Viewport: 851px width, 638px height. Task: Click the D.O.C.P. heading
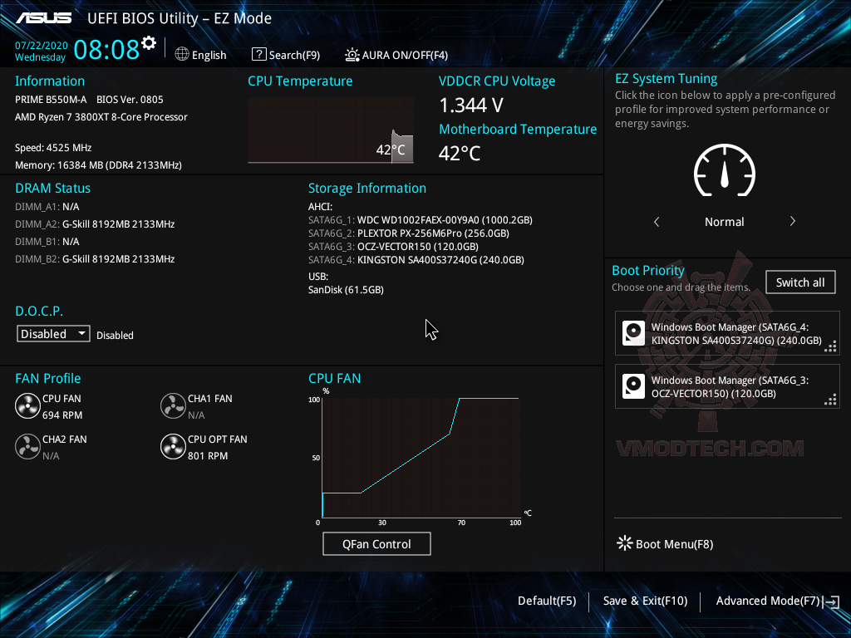[39, 312]
